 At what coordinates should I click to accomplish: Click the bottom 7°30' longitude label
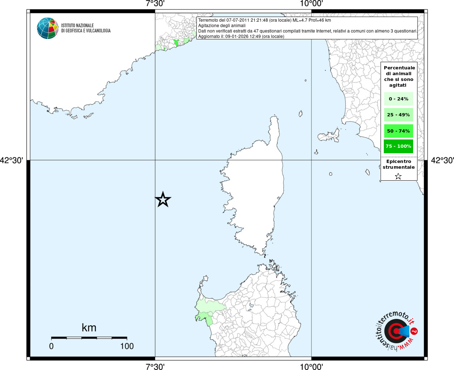tap(155, 366)
